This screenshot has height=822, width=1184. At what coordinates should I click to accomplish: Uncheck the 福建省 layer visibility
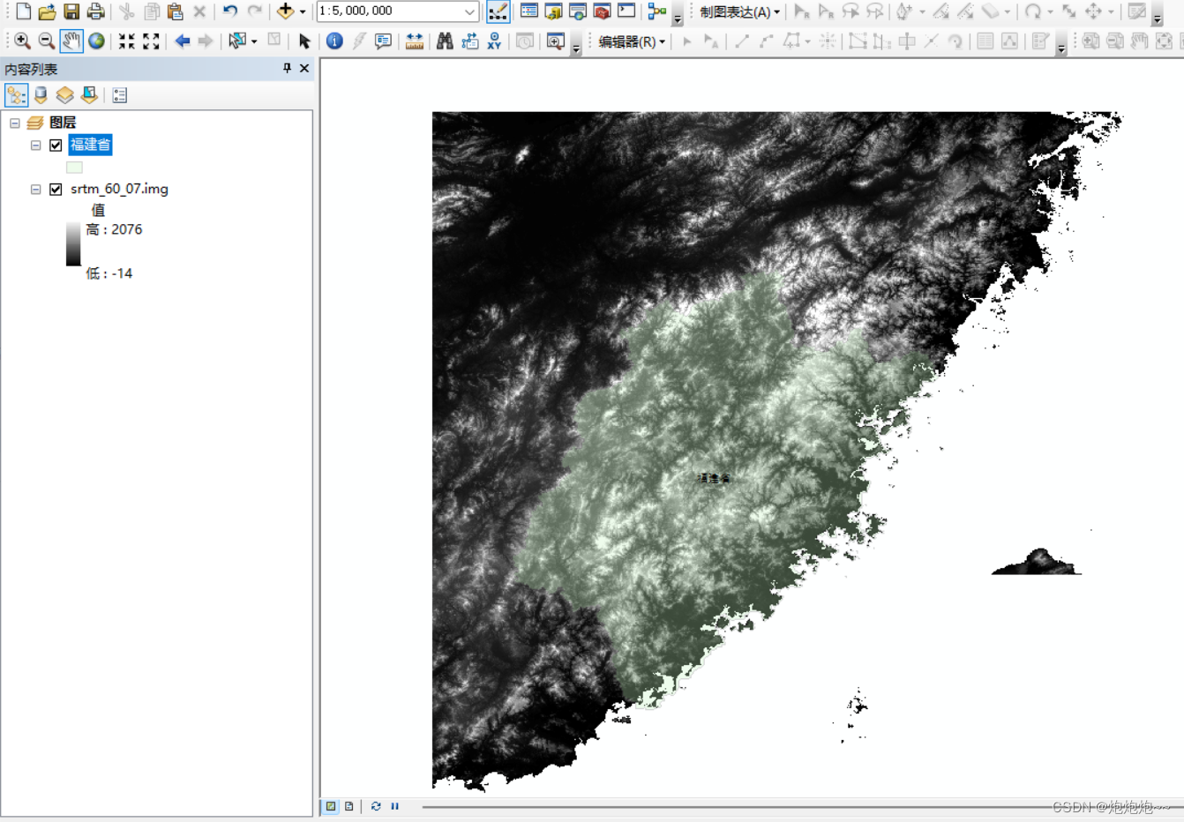[x=56, y=146]
